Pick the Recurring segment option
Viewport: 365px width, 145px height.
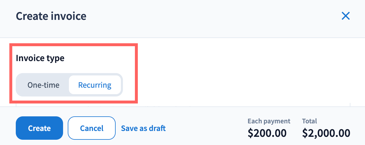pos(95,85)
